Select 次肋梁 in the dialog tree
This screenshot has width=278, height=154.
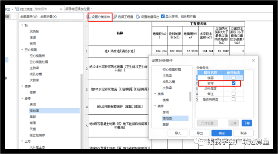tap(167, 88)
